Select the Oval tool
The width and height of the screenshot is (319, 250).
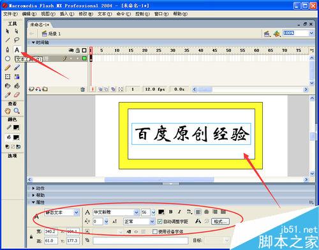(8, 59)
